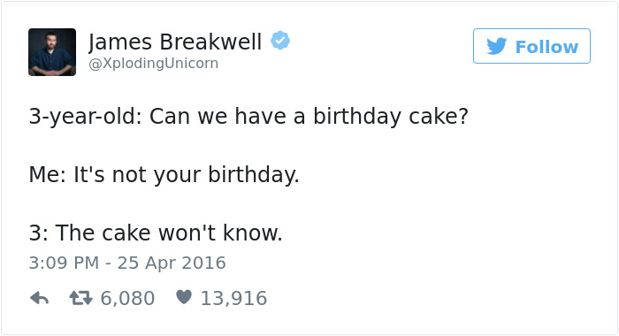Click the words 'not your birthday'

pos(204,175)
